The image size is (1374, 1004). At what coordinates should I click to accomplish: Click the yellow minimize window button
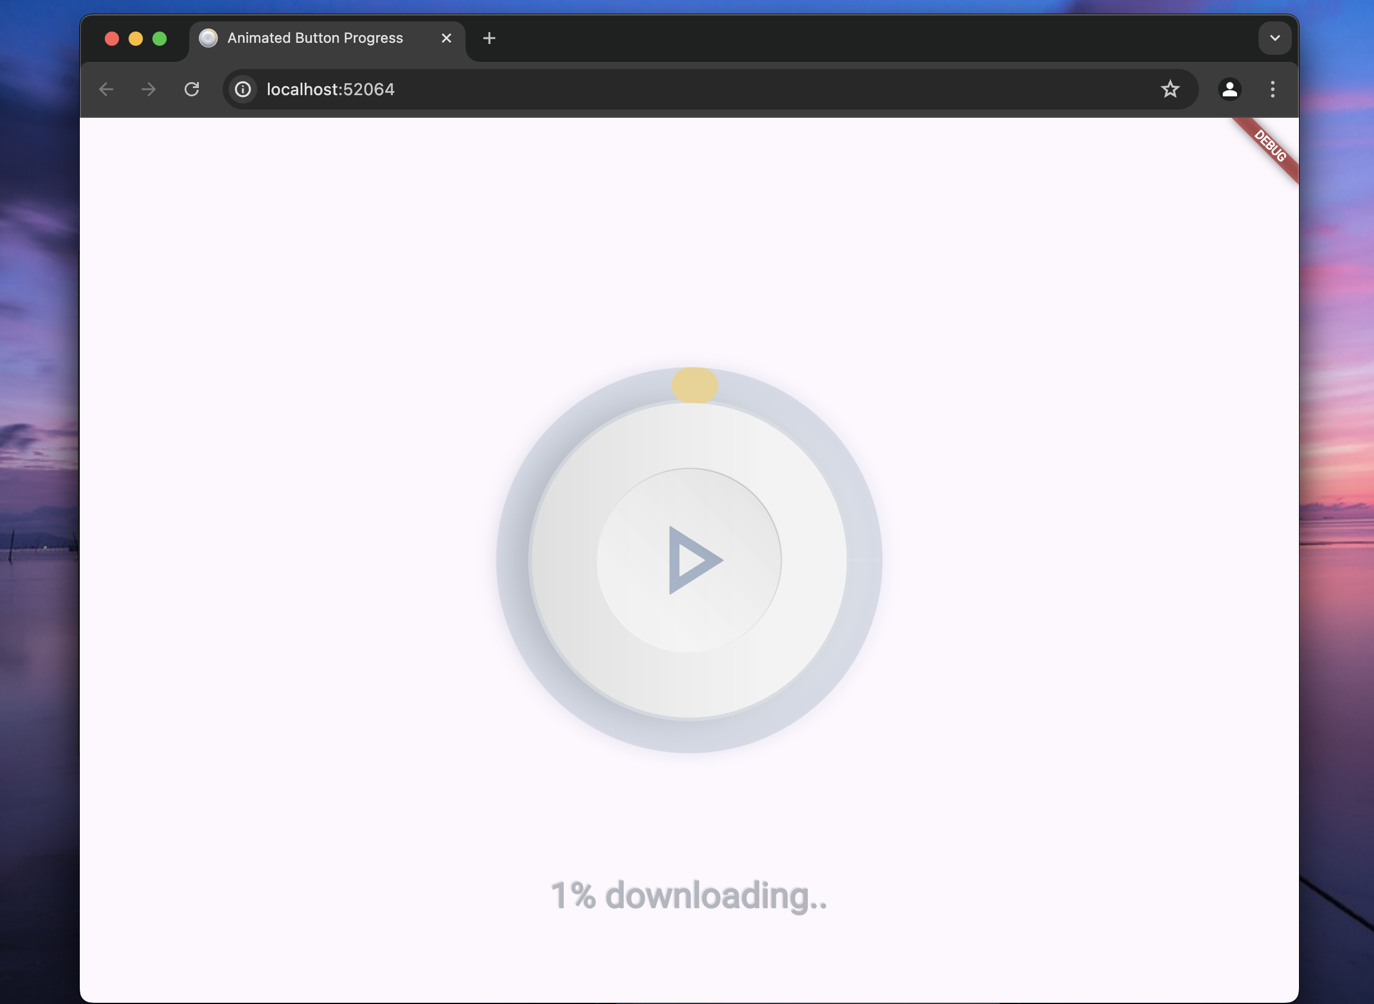point(136,39)
